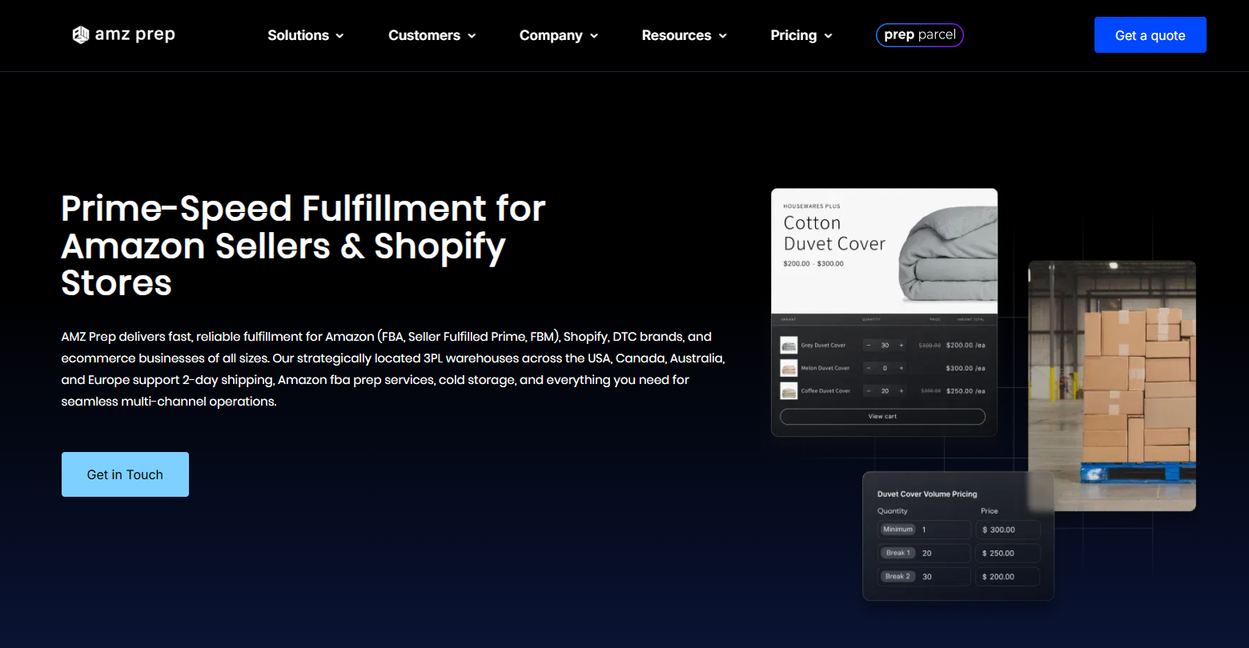Click the View cart button

pos(882,417)
